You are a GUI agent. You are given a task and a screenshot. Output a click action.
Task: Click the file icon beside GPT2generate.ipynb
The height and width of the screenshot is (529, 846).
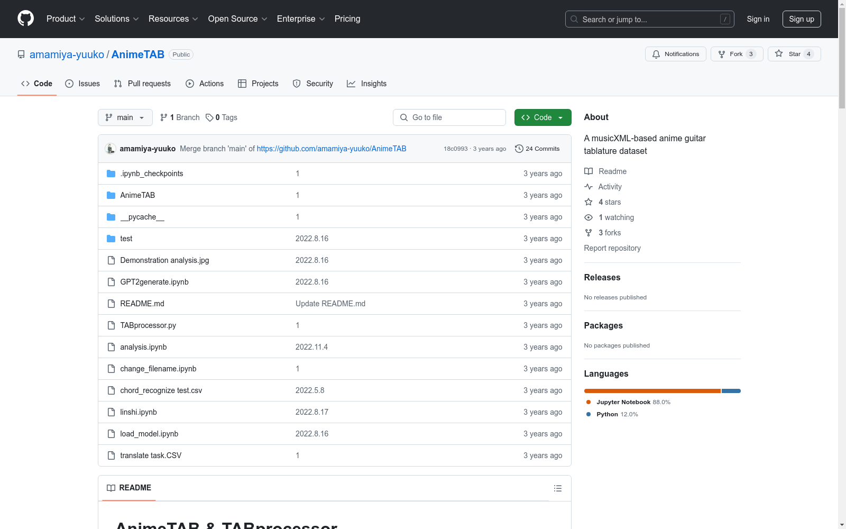click(111, 282)
